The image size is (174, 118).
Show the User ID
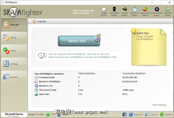click(x=151, y=115)
